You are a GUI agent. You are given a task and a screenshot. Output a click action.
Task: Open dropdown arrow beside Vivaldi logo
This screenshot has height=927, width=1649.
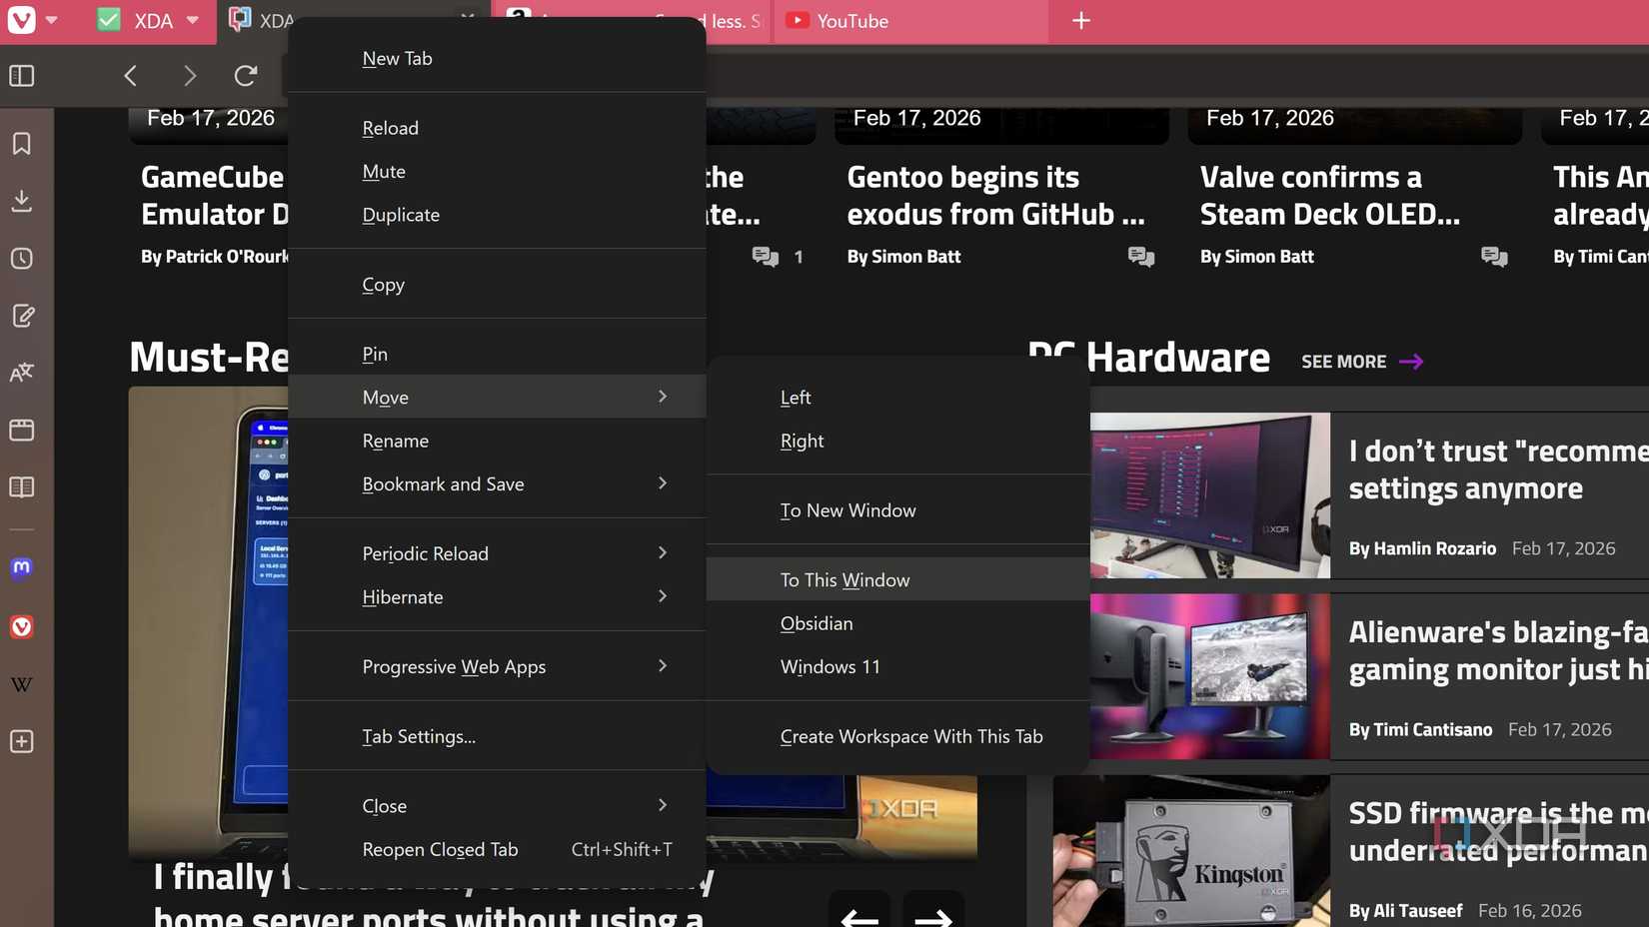pyautogui.click(x=52, y=20)
